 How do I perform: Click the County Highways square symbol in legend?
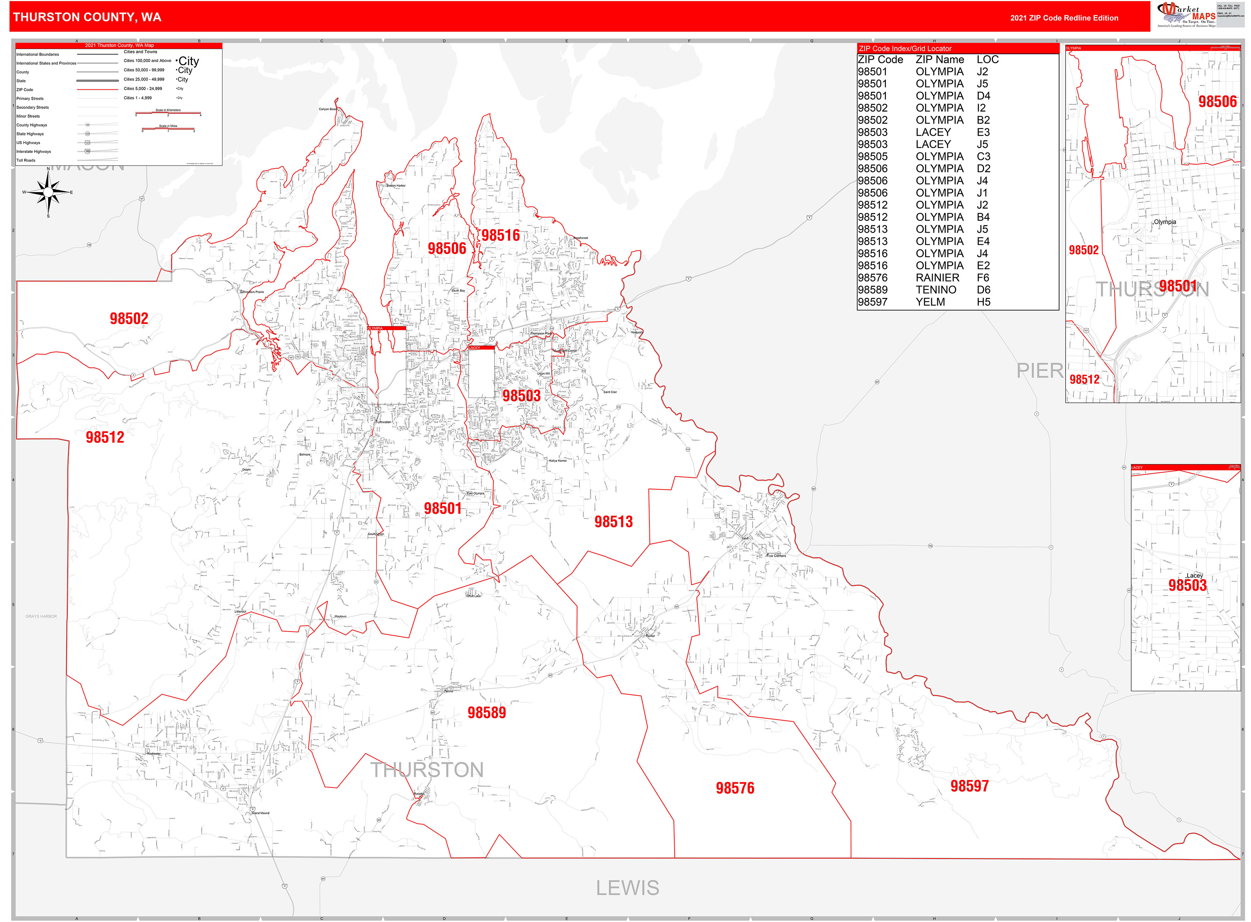coord(87,124)
